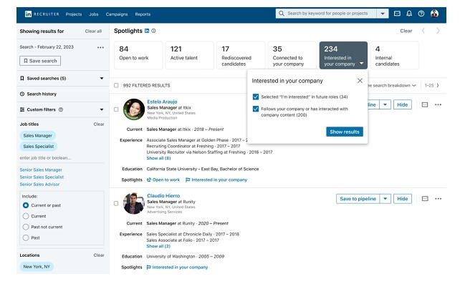The height and width of the screenshot is (284, 460).
Task: Hide Estela Araujo from results
Action: [402, 104]
